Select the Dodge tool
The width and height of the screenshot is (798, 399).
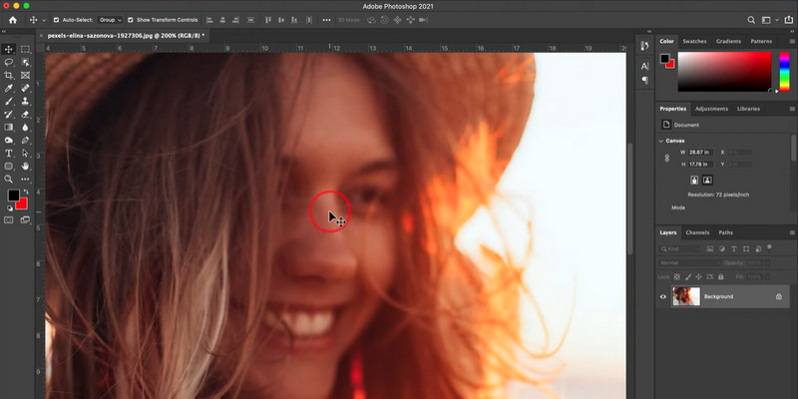click(x=9, y=140)
